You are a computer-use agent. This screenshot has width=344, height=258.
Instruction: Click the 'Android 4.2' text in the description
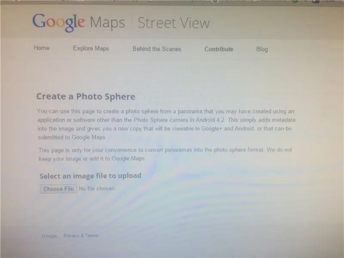210,120
